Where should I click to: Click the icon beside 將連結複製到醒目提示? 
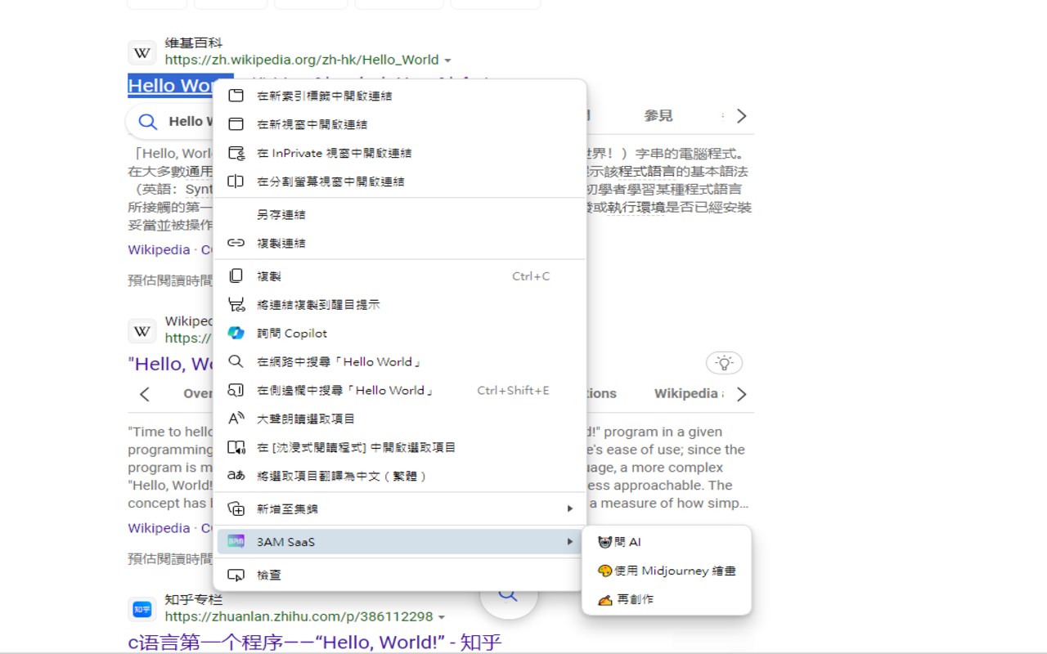point(236,304)
